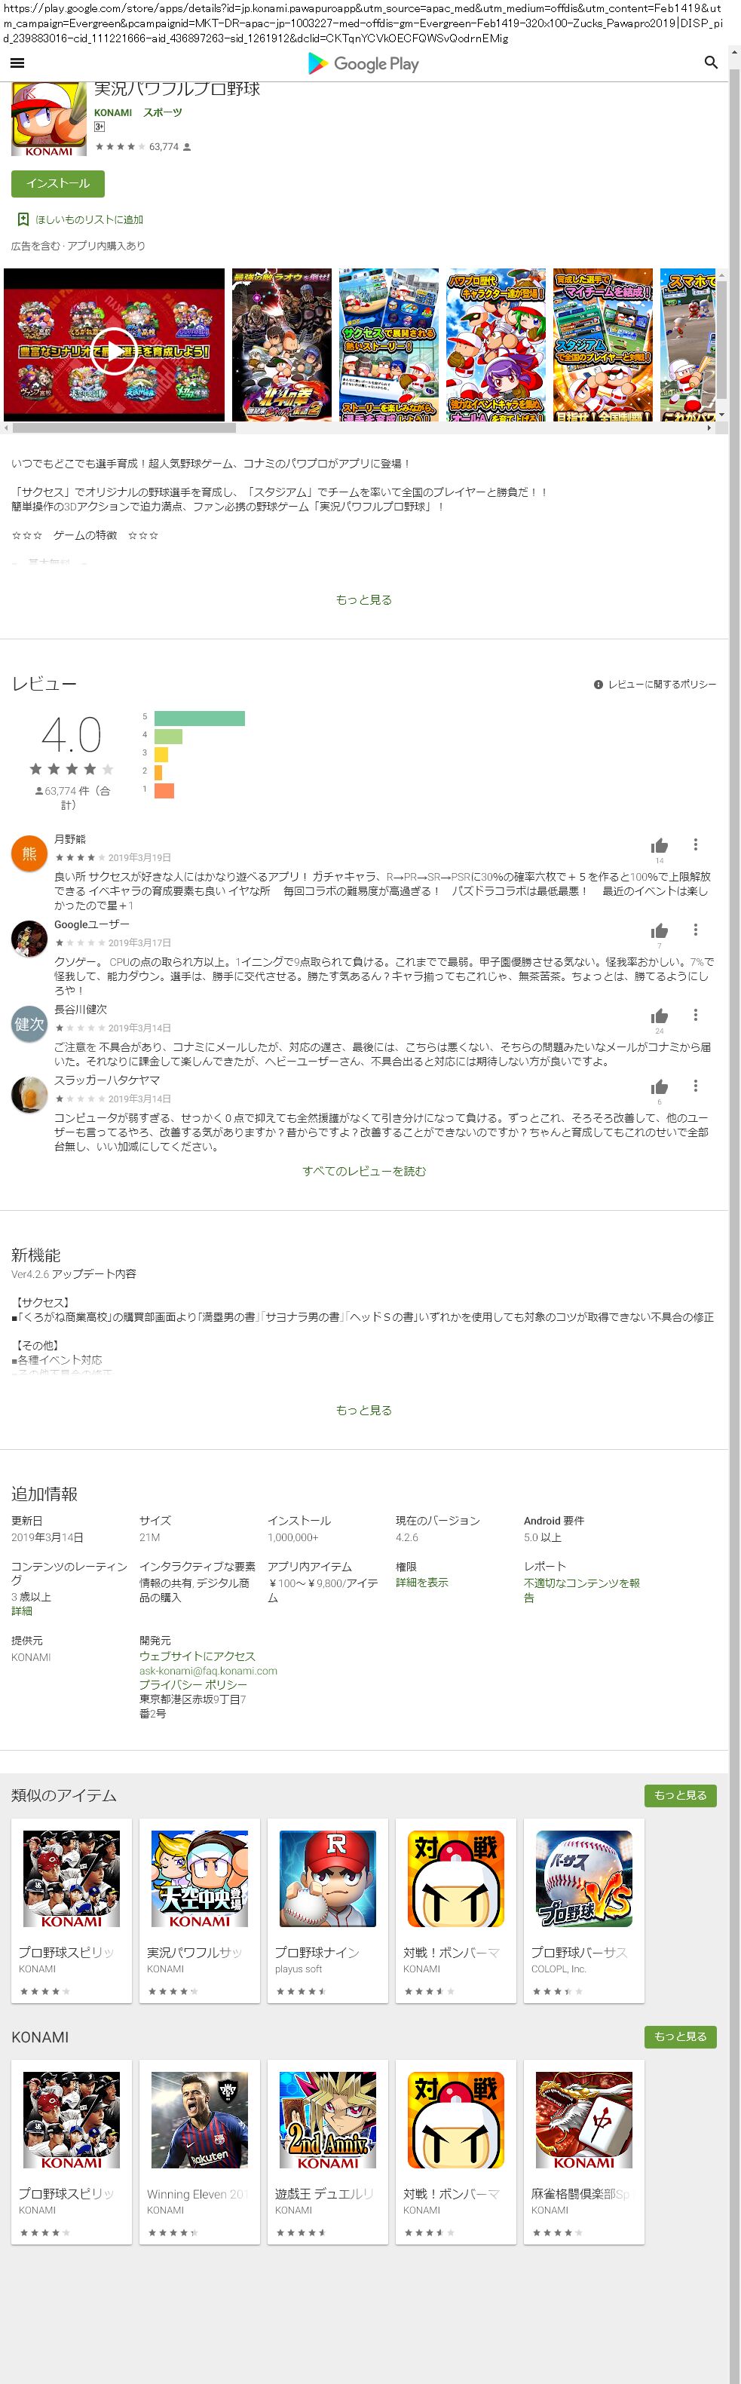Image resolution: width=741 pixels, height=2384 pixels.
Task: Open プロ野球スピリッツ in KONAMI section
Action: (x=71, y=2152)
